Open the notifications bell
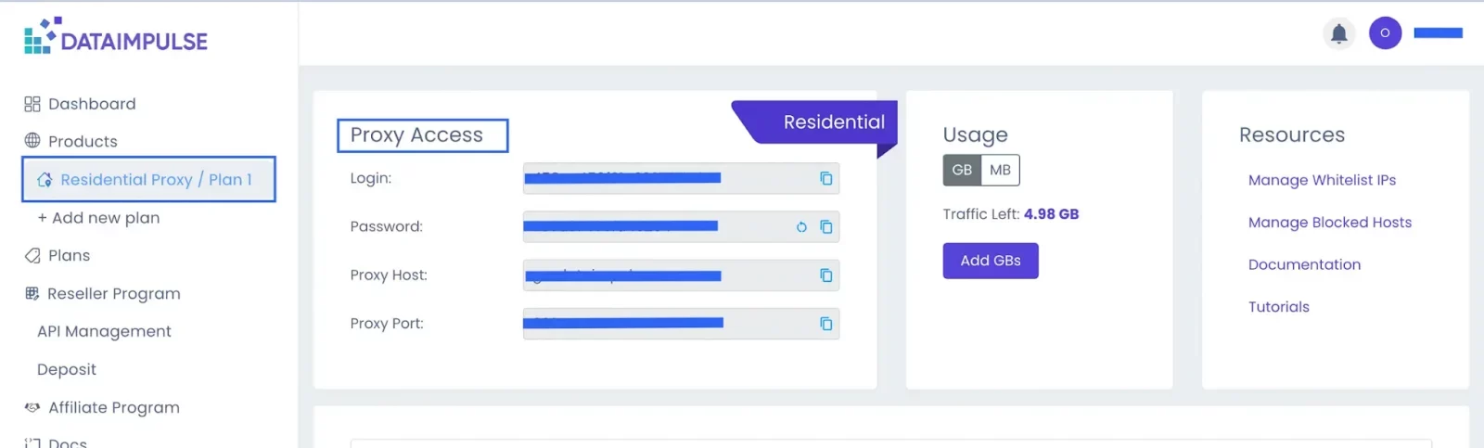This screenshot has width=1484, height=448. pos(1338,33)
